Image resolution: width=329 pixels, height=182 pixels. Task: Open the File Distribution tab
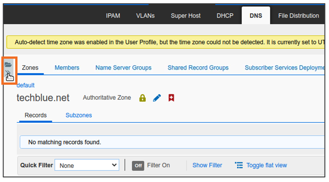299,16
